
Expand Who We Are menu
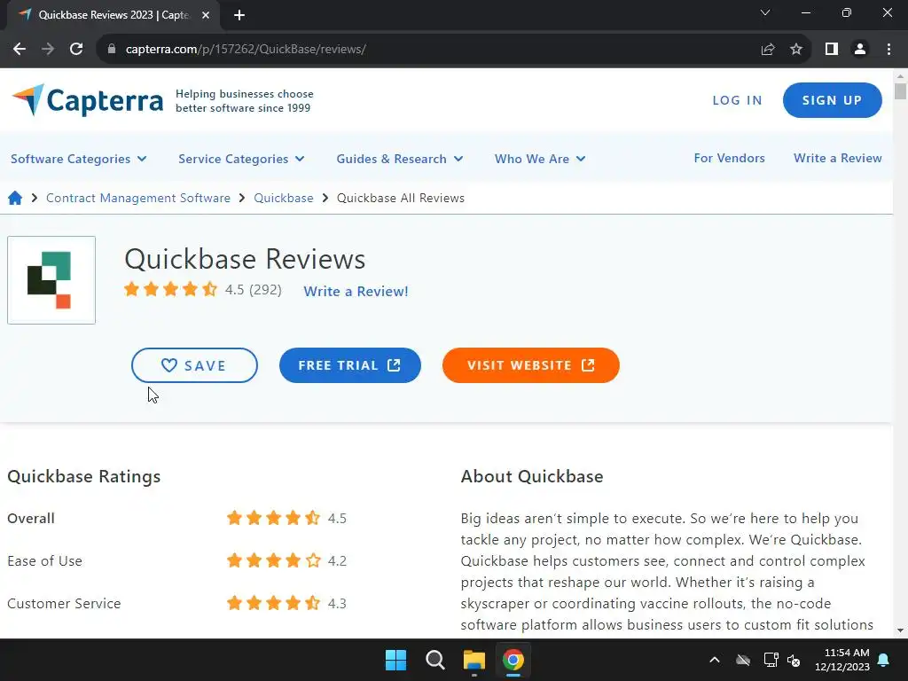(540, 159)
